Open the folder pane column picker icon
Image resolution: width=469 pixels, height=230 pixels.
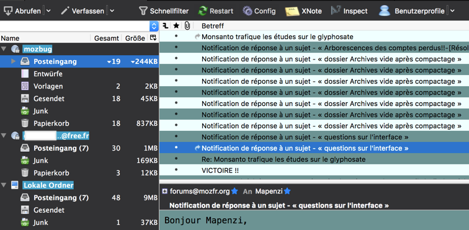153,38
